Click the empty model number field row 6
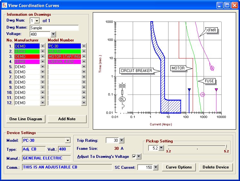The image size is (240, 181). (64, 72)
